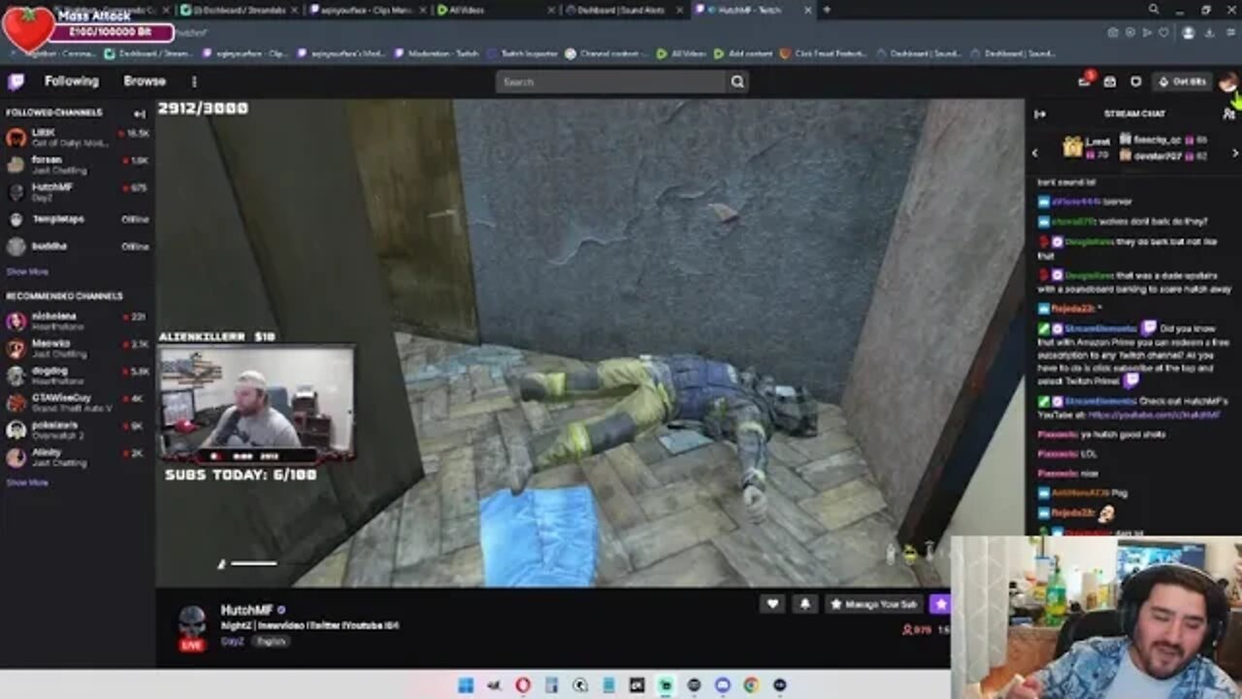Open the Channel content bookmark
Screen dimensions: 1242x699
(606, 53)
